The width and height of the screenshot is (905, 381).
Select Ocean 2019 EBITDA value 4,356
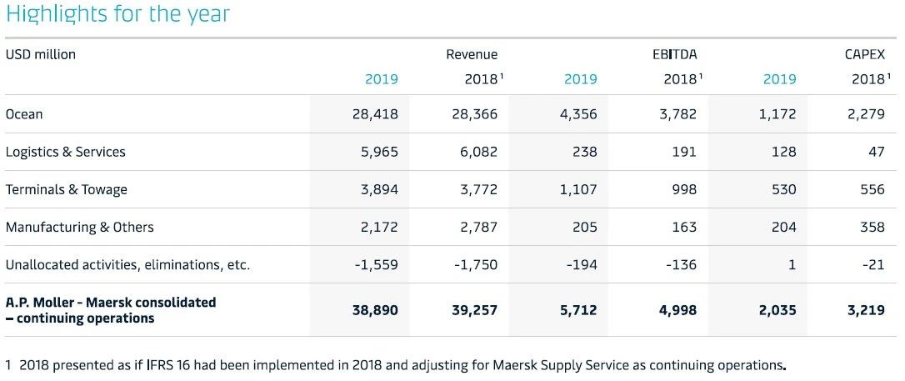(x=578, y=114)
